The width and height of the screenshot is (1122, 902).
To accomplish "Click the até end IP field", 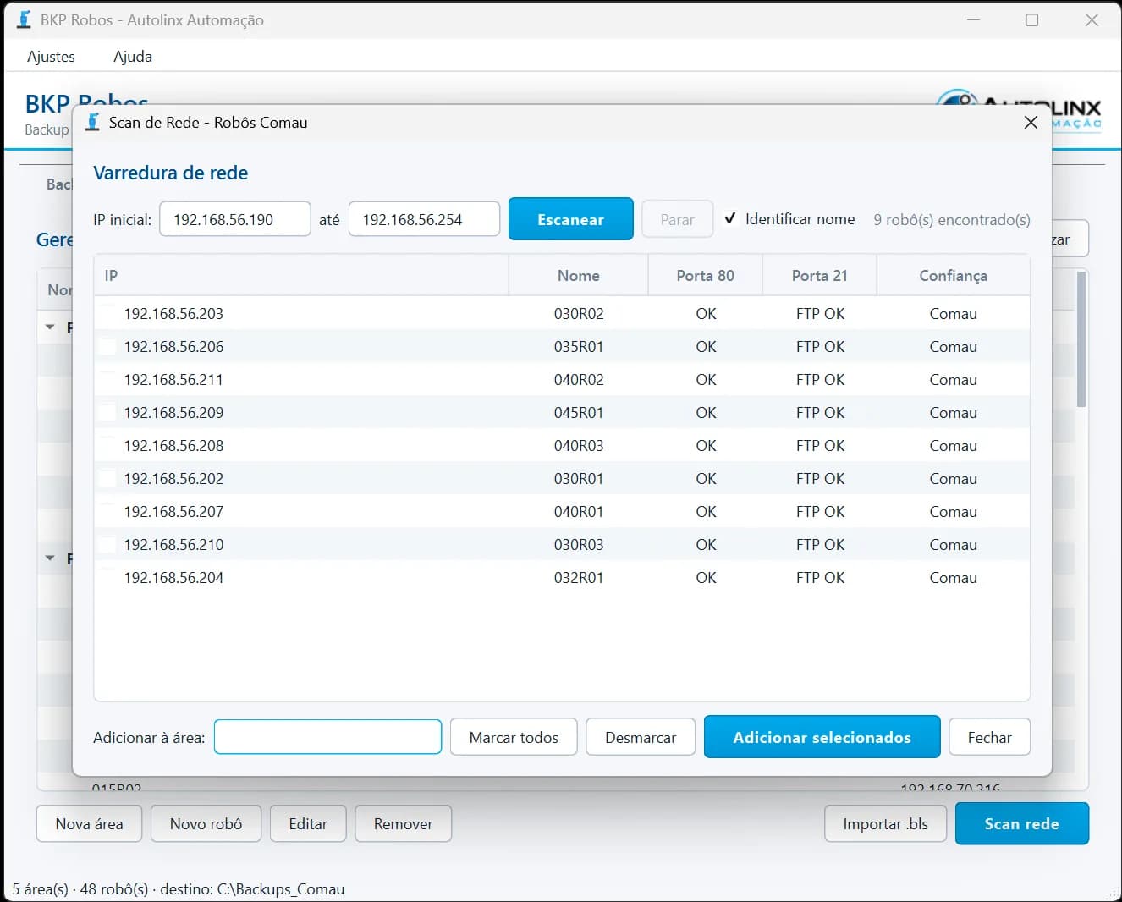I will pos(424,219).
